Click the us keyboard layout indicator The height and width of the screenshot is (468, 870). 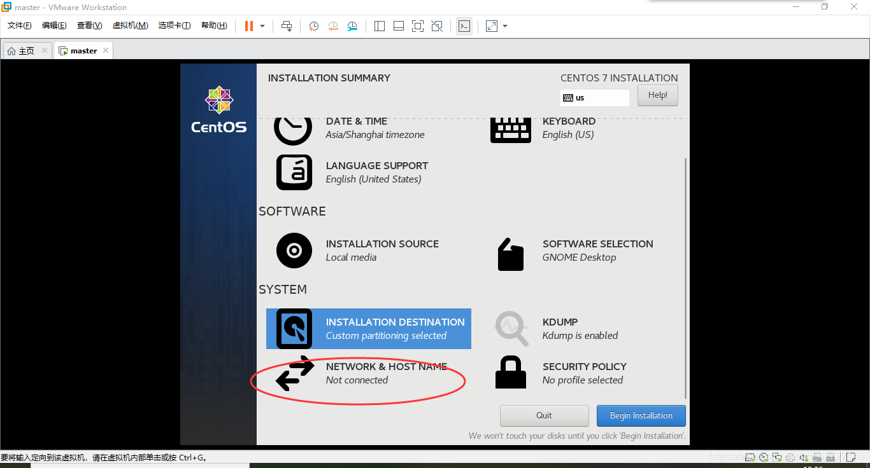(595, 98)
